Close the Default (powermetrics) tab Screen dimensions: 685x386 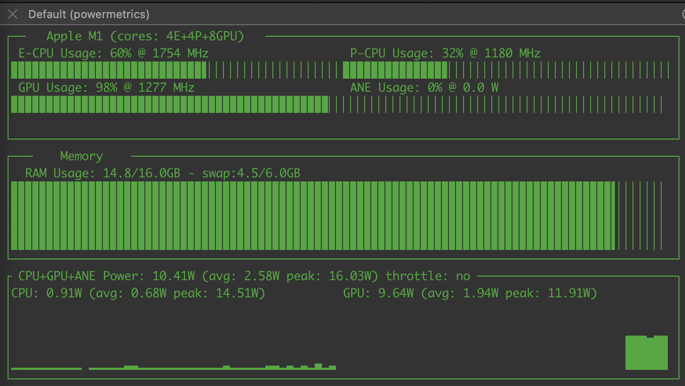coord(13,14)
